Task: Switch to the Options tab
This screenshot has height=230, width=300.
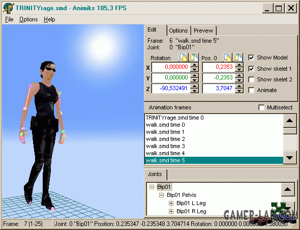Action: pos(178,31)
